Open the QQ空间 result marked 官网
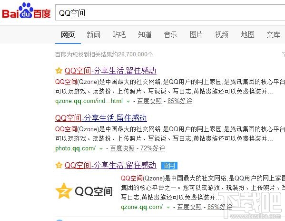This screenshot has width=285, height=221. (110, 165)
